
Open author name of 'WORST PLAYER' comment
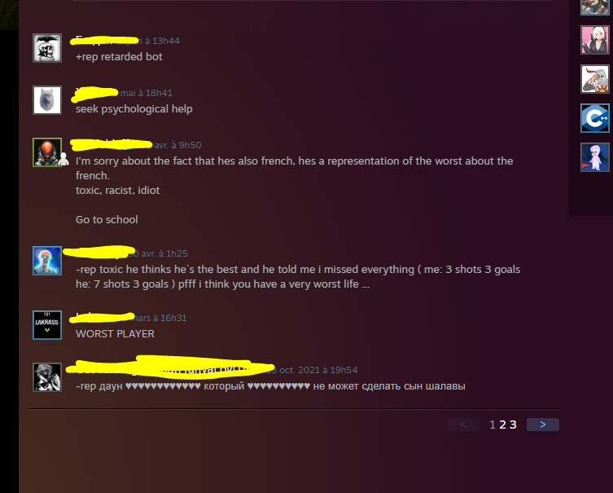point(102,317)
